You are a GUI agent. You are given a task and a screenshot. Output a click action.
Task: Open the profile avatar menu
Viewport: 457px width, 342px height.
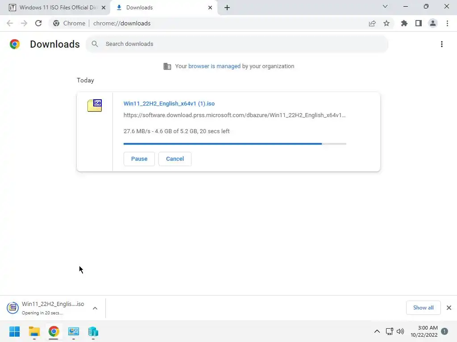pyautogui.click(x=433, y=23)
